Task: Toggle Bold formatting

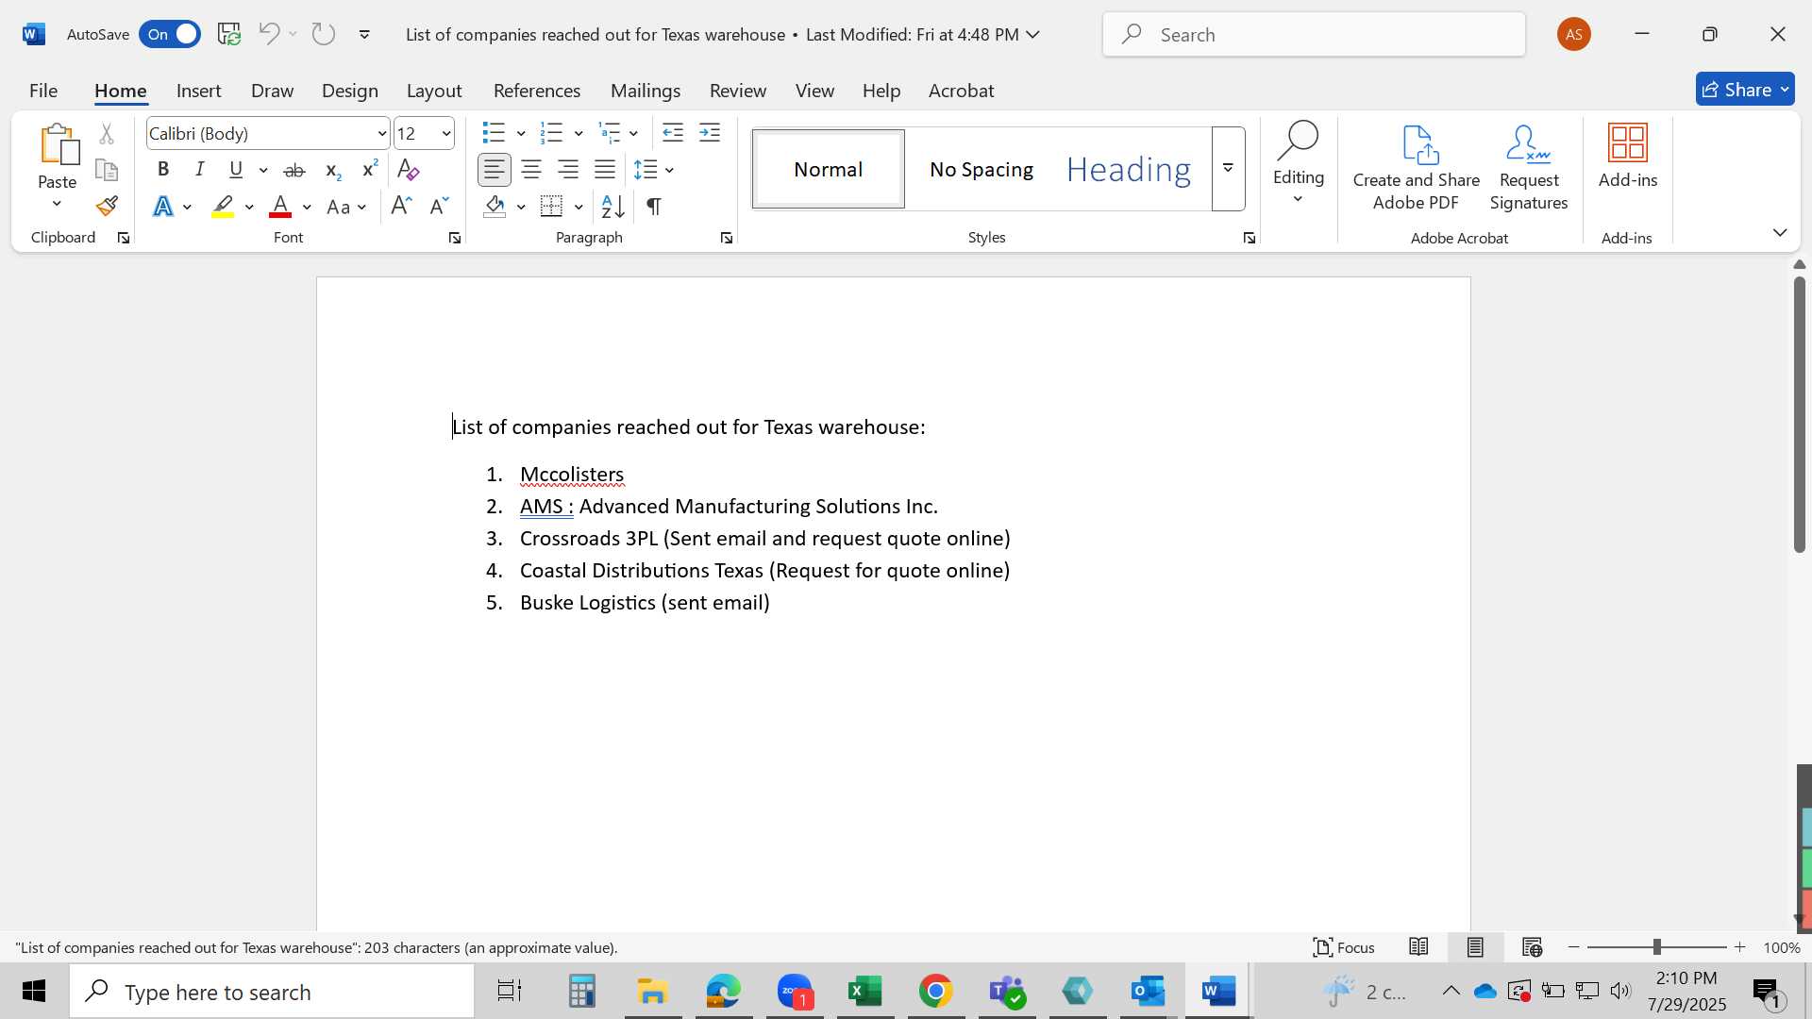Action: (163, 170)
